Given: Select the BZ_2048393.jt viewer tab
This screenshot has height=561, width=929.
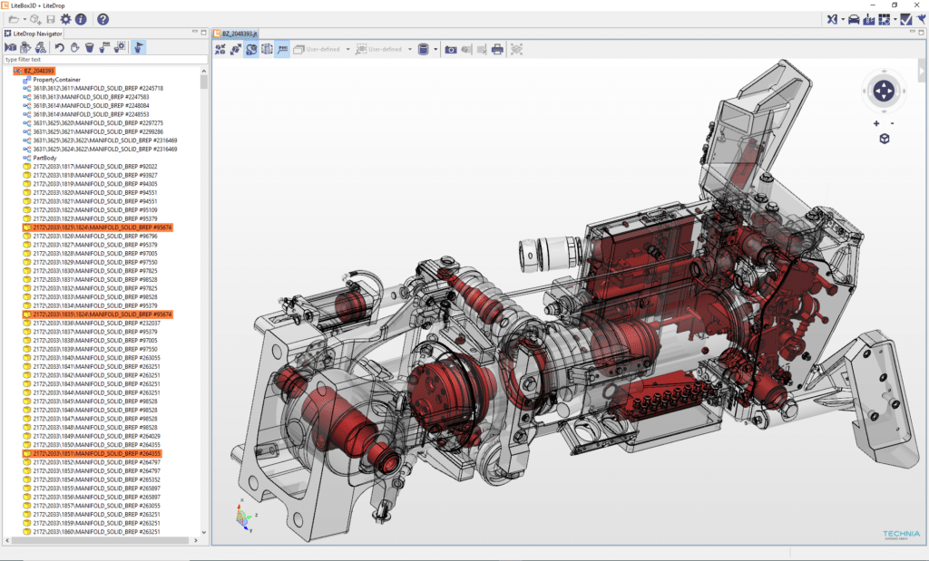Looking at the screenshot, I should click(235, 34).
